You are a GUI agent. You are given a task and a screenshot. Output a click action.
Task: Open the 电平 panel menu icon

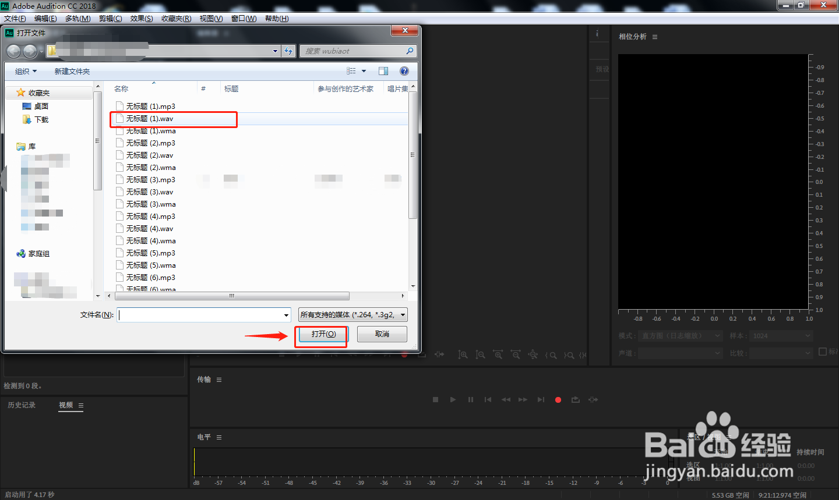[x=219, y=437]
